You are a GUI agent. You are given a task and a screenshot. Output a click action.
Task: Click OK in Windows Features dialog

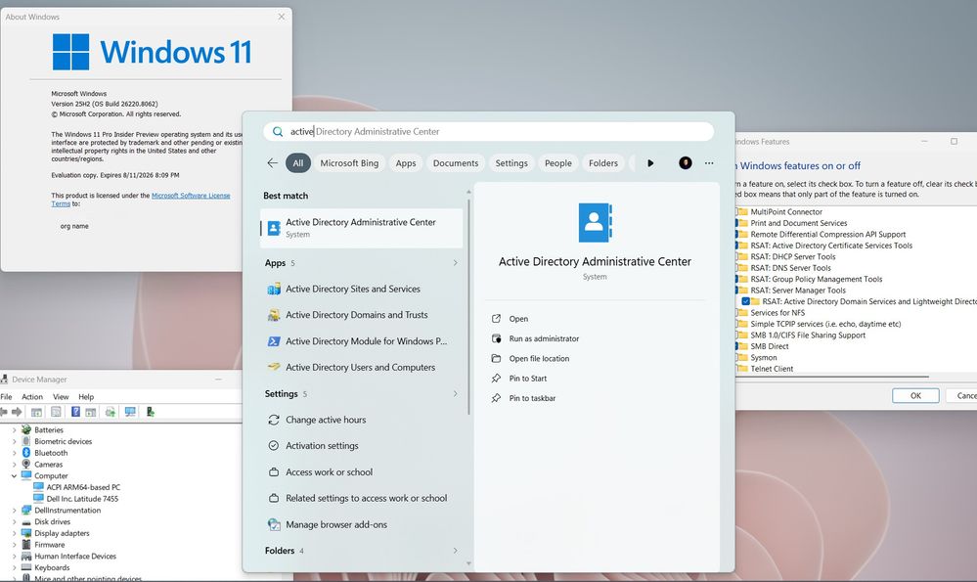click(x=915, y=396)
